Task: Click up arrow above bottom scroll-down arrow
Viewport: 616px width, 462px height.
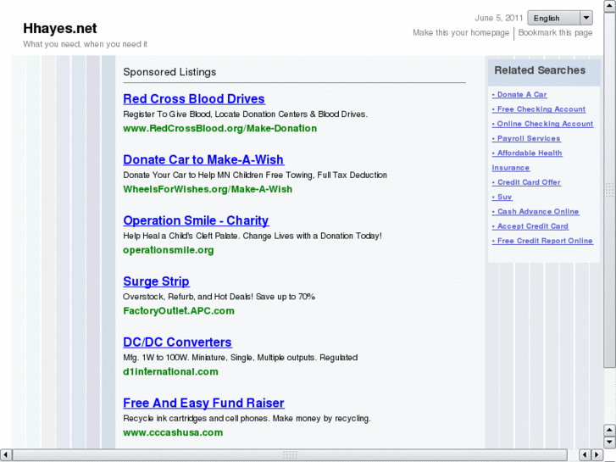Action: click(x=609, y=430)
